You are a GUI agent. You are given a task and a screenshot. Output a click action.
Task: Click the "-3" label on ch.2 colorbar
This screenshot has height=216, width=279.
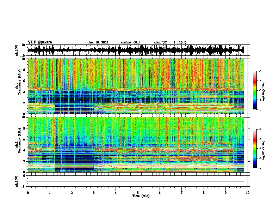(260, 130)
